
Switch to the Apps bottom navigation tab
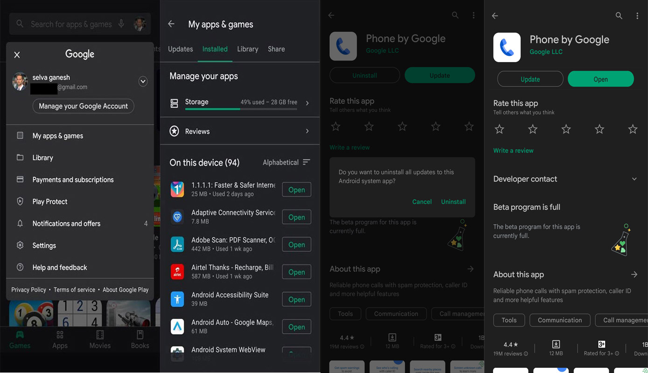pos(60,340)
